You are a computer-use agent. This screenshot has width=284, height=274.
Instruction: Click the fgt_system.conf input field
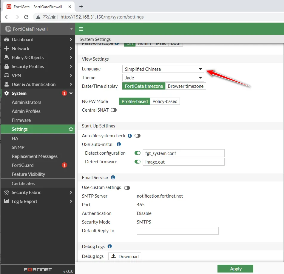[x=184, y=153]
